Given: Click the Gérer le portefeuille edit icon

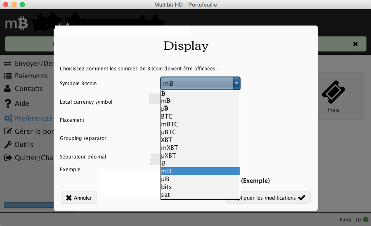Looking at the screenshot, I should click(8, 131).
